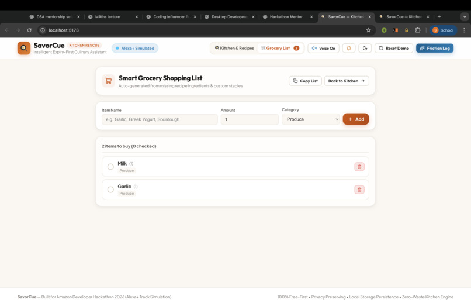Select the Grocery List tab
Image resolution: width=471 pixels, height=306 pixels.
(280, 48)
